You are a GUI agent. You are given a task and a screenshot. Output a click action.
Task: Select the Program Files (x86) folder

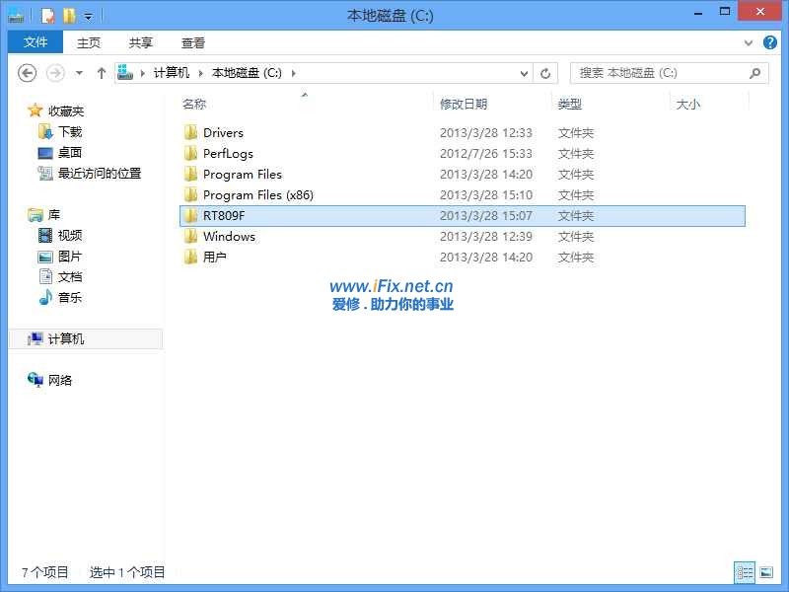click(x=257, y=194)
